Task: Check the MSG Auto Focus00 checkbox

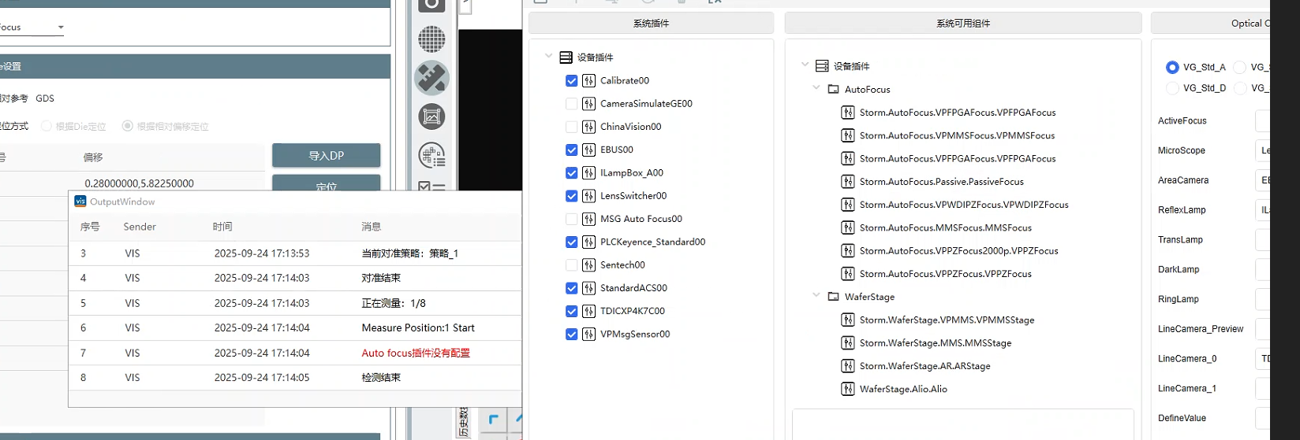Action: click(572, 219)
